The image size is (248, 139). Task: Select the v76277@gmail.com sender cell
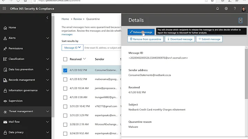[106, 106]
